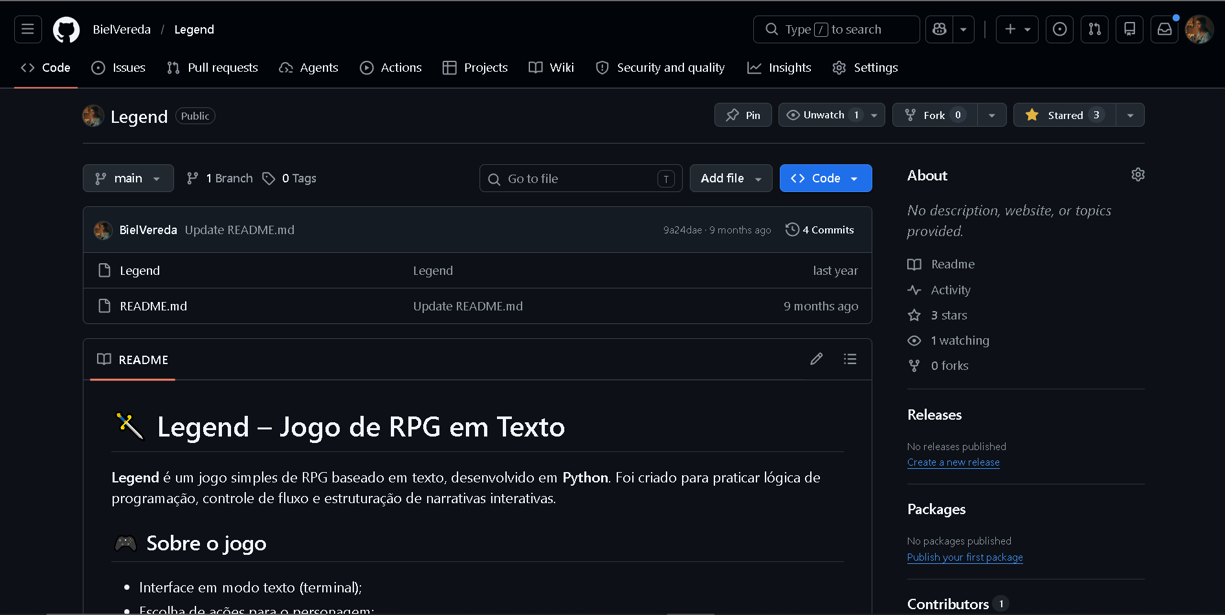
Task: Open the Copilot options caret
Action: pyautogui.click(x=964, y=29)
